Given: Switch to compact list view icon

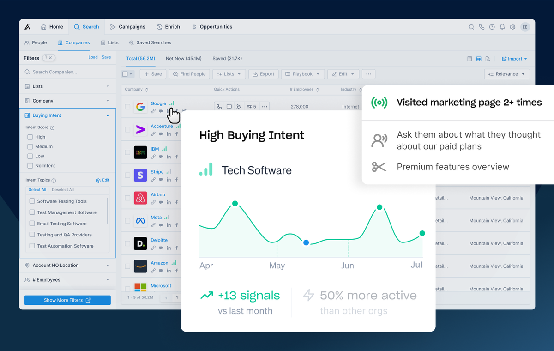Looking at the screenshot, I should click(x=470, y=59).
